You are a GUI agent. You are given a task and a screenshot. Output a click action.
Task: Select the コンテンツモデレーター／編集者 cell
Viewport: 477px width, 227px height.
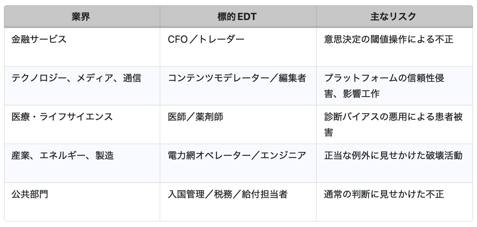point(237,78)
